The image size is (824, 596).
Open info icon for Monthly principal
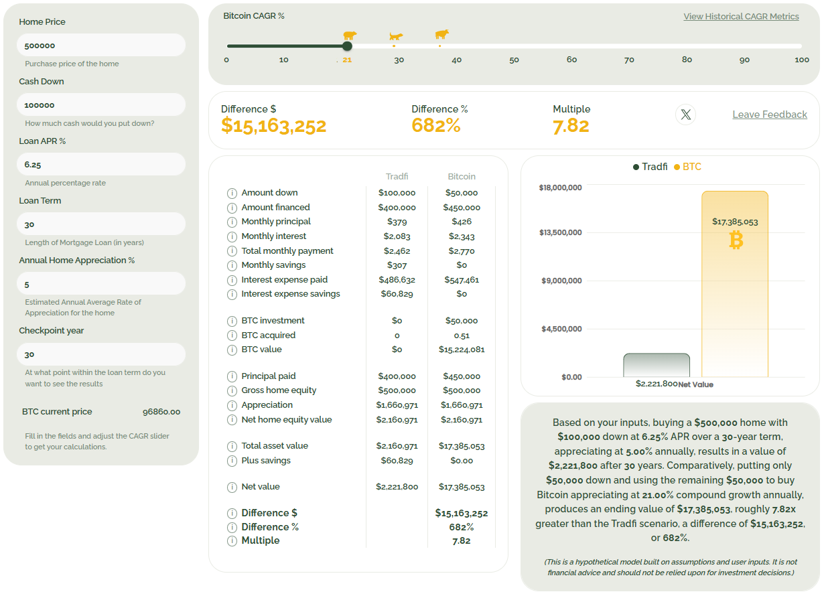[232, 222]
